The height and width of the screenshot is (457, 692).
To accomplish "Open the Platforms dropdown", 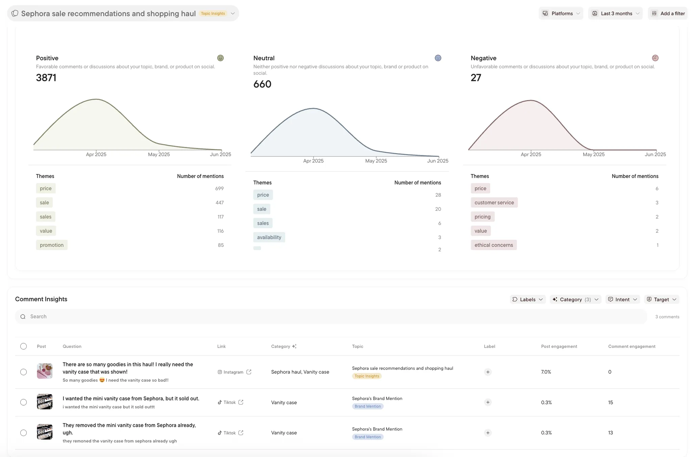I will [x=561, y=14].
